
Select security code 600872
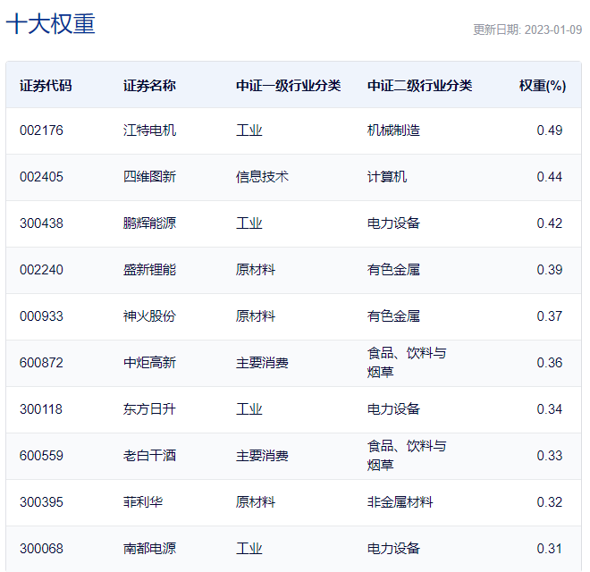[x=41, y=363]
